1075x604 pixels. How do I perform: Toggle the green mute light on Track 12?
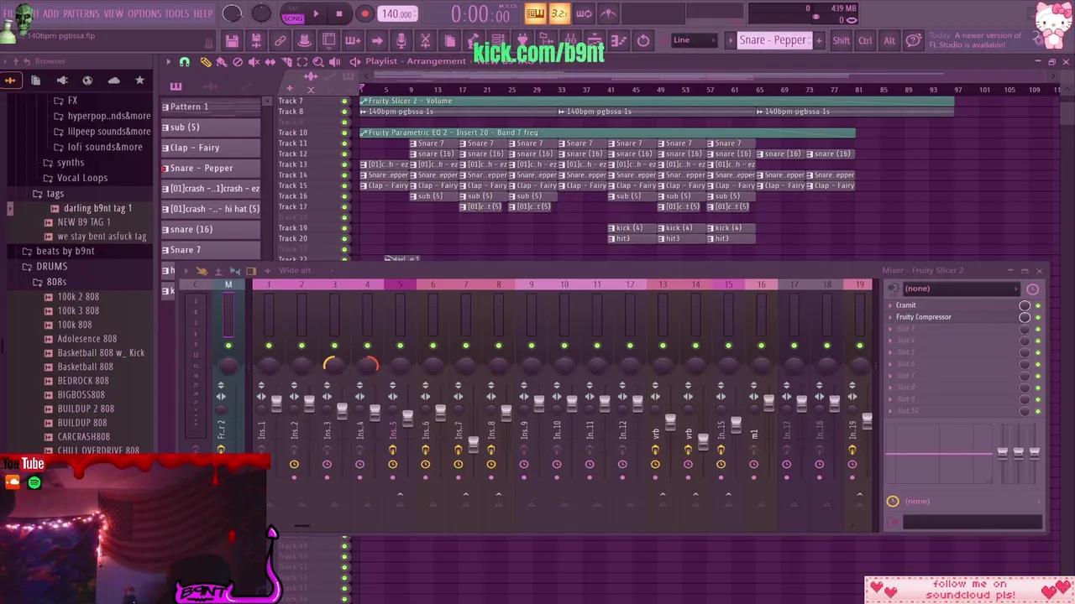tap(344, 154)
